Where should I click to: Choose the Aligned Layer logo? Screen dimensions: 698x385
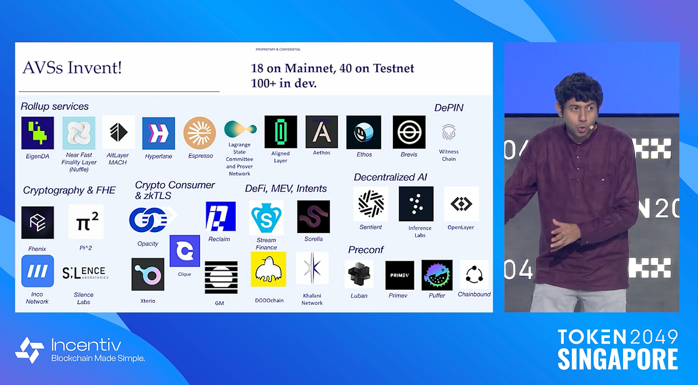coord(281,132)
